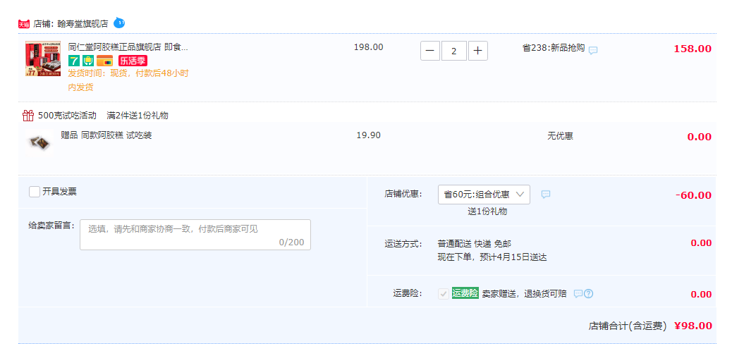Click the gift price 19.90
Image resolution: width=732 pixels, height=344 pixels.
pos(368,135)
